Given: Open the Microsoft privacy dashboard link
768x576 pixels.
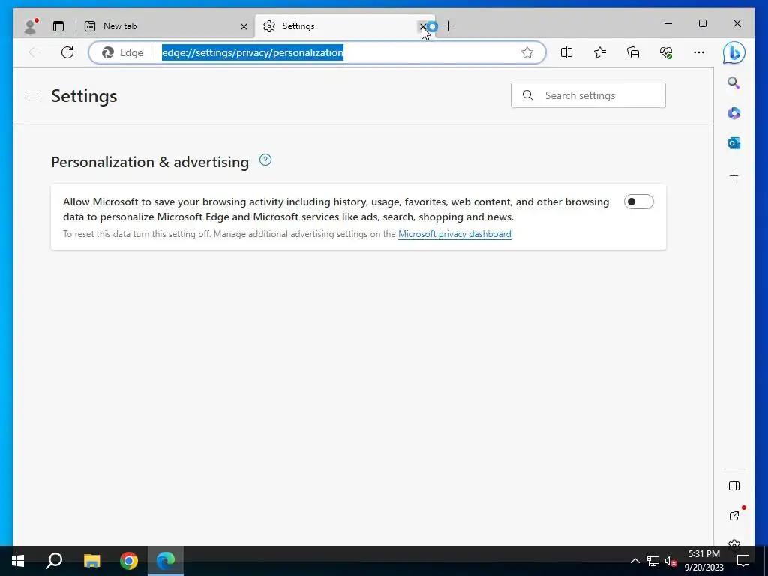Looking at the screenshot, I should pyautogui.click(x=454, y=234).
